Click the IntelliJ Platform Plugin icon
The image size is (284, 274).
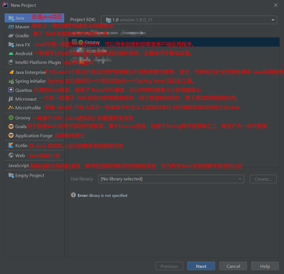point(11,62)
